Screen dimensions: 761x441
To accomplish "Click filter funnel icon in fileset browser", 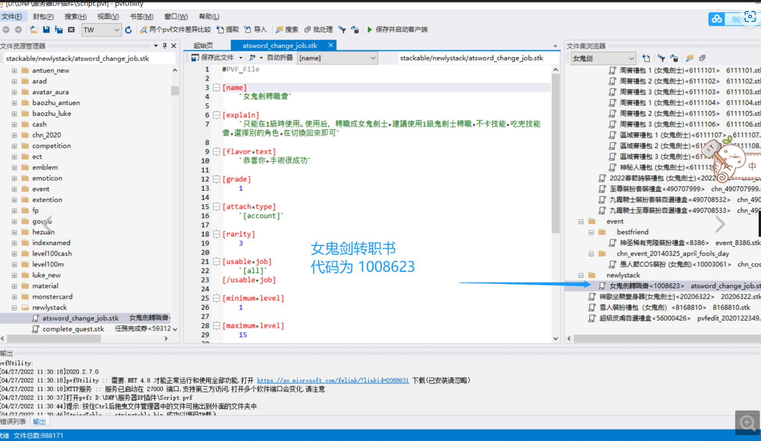I will pos(661,58).
